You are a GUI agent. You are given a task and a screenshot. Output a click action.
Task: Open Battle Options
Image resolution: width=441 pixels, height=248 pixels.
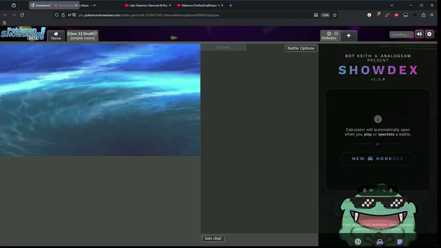click(x=301, y=48)
